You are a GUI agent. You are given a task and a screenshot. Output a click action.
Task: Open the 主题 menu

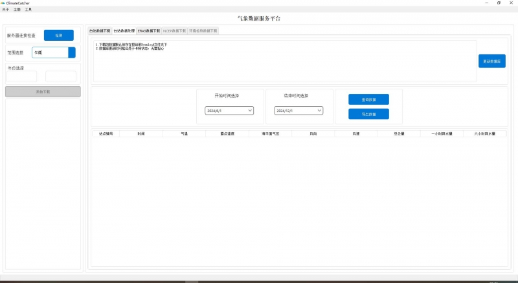pyautogui.click(x=17, y=10)
